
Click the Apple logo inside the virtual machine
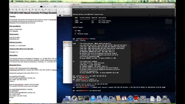click(60, 15)
